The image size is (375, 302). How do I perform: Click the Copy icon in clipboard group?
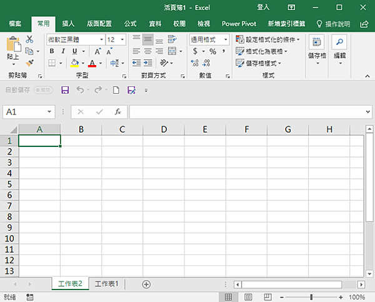click(x=29, y=51)
